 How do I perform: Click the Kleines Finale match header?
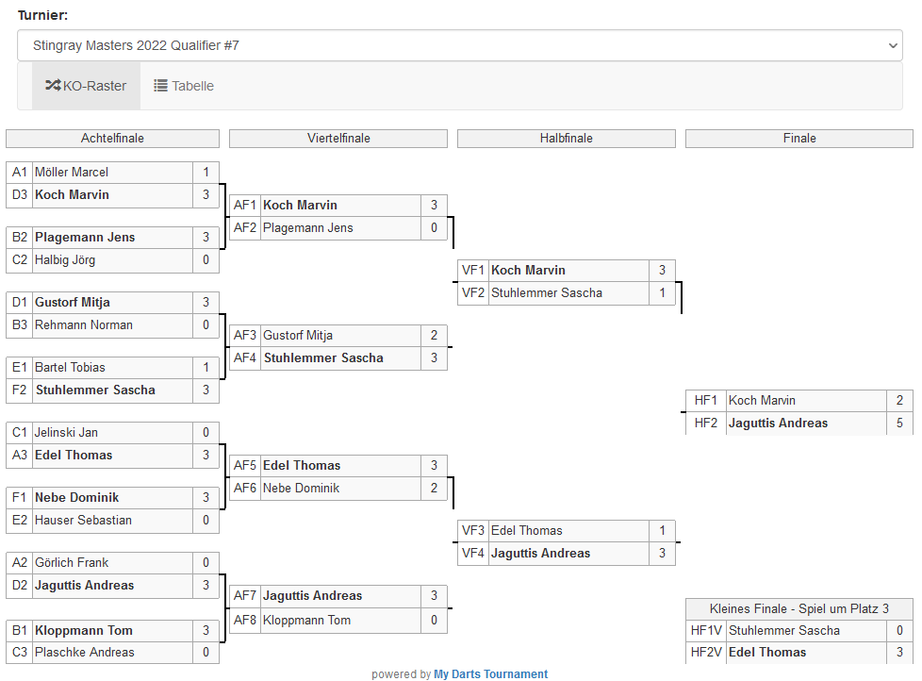point(799,608)
